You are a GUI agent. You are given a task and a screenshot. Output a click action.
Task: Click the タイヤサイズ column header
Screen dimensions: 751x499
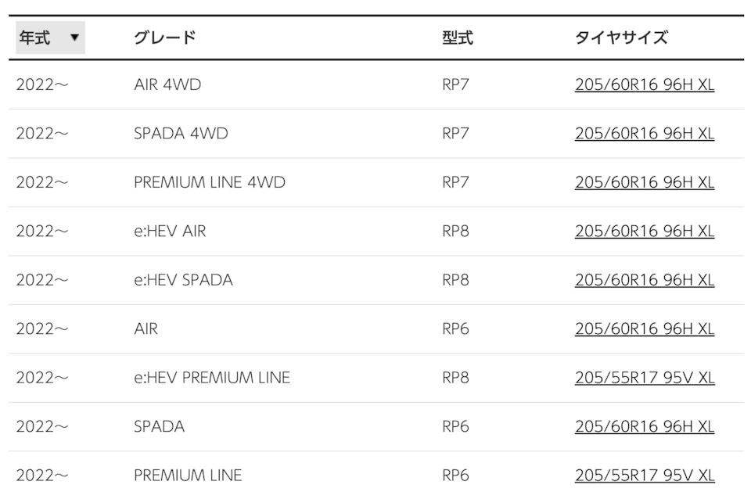pyautogui.click(x=621, y=38)
